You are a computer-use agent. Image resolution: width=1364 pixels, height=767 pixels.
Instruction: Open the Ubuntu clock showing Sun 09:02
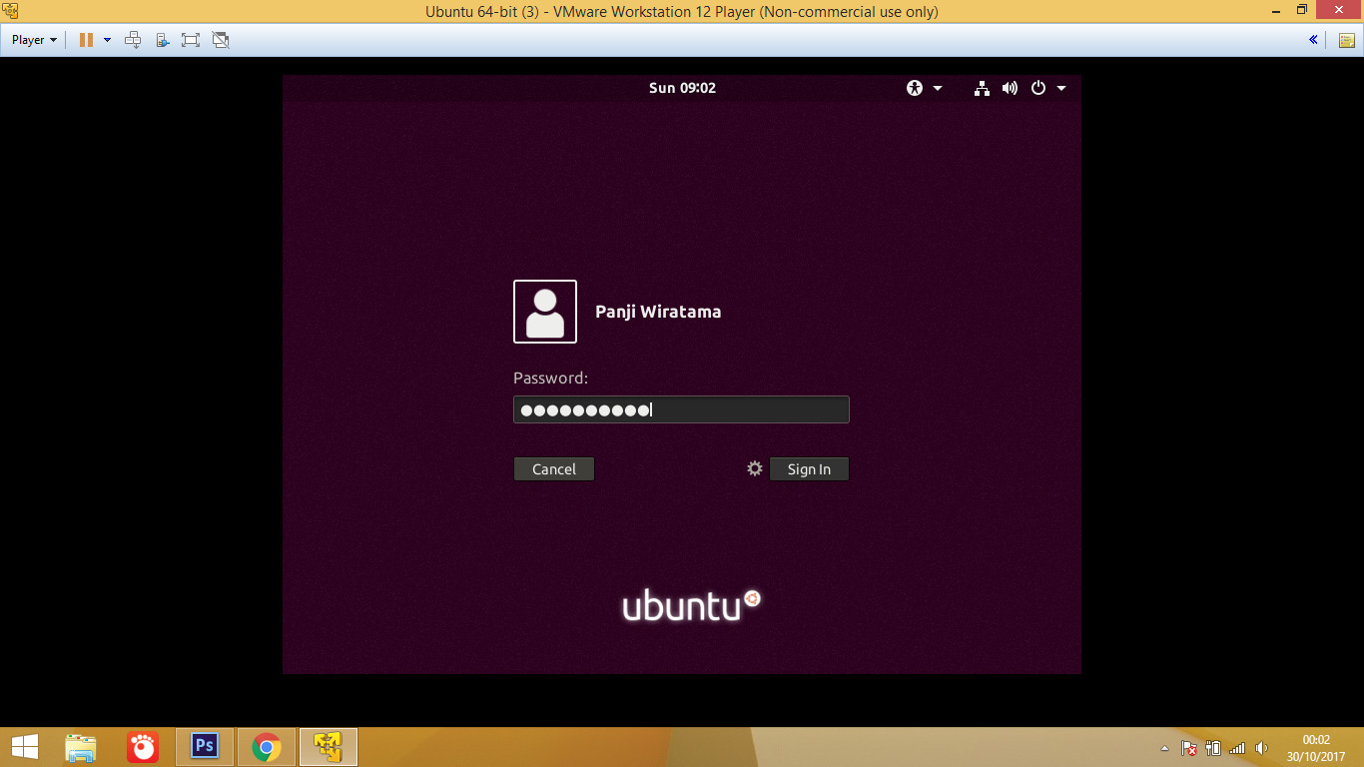coord(682,88)
